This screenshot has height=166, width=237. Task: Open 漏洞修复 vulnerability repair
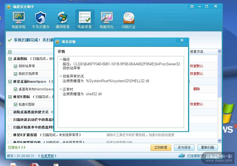point(63,20)
